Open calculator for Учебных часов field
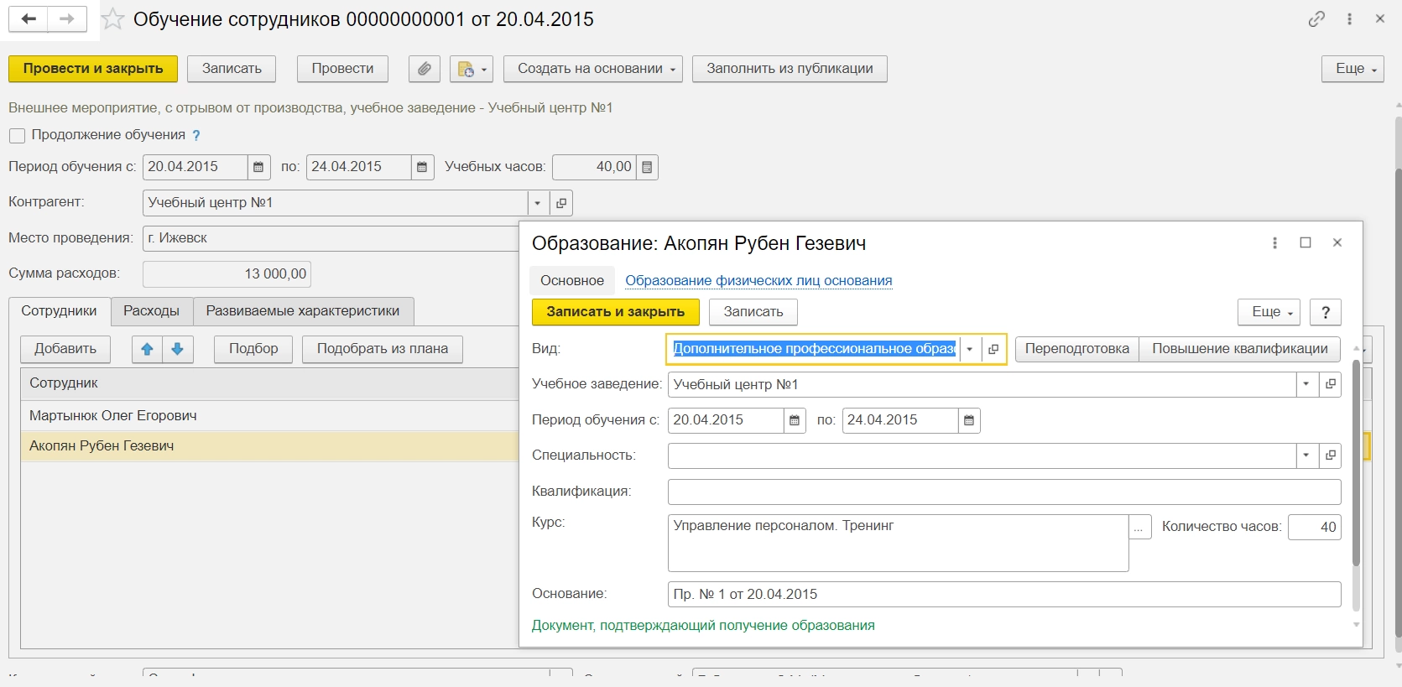 [x=647, y=167]
